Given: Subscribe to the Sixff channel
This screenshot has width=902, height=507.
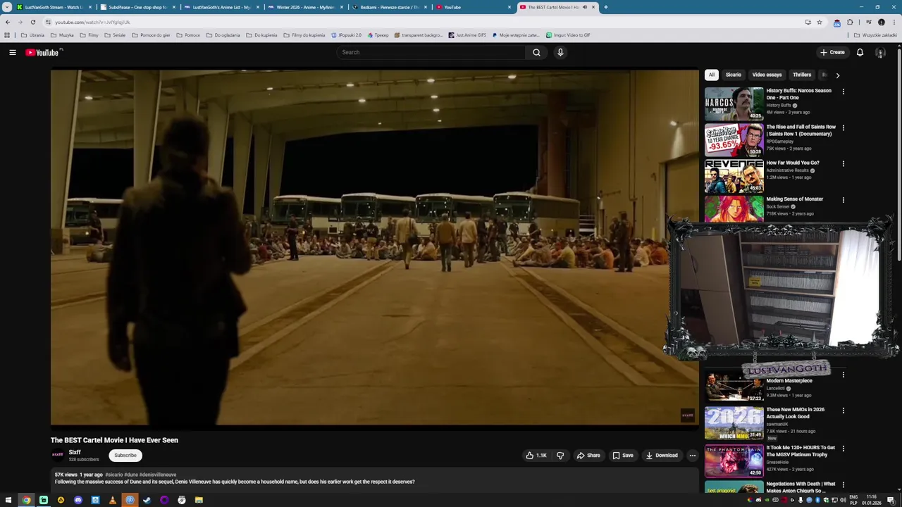Looking at the screenshot, I should [x=125, y=455].
